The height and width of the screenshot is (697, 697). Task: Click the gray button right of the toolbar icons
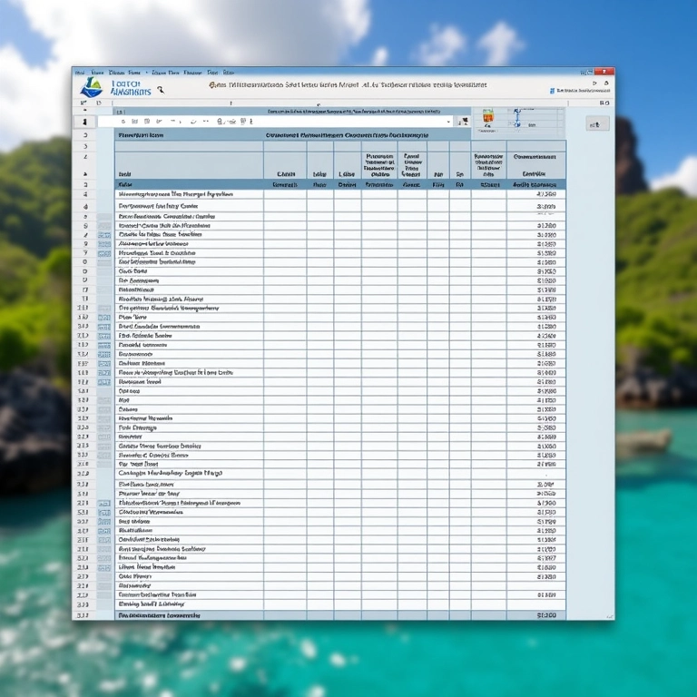[x=597, y=124]
